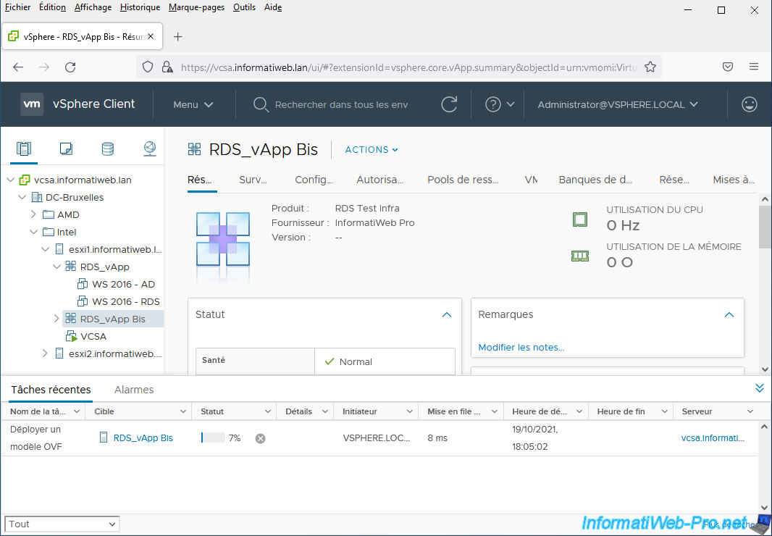Switch to the Configurer tab
Image resolution: width=772 pixels, height=536 pixels.
[x=314, y=180]
